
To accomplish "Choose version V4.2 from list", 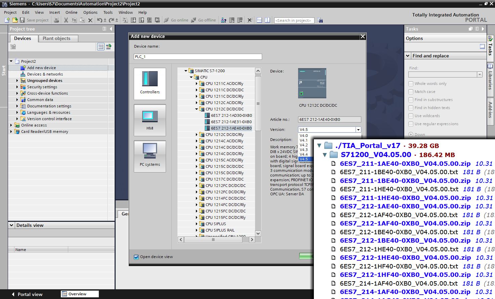I will 304,145.
